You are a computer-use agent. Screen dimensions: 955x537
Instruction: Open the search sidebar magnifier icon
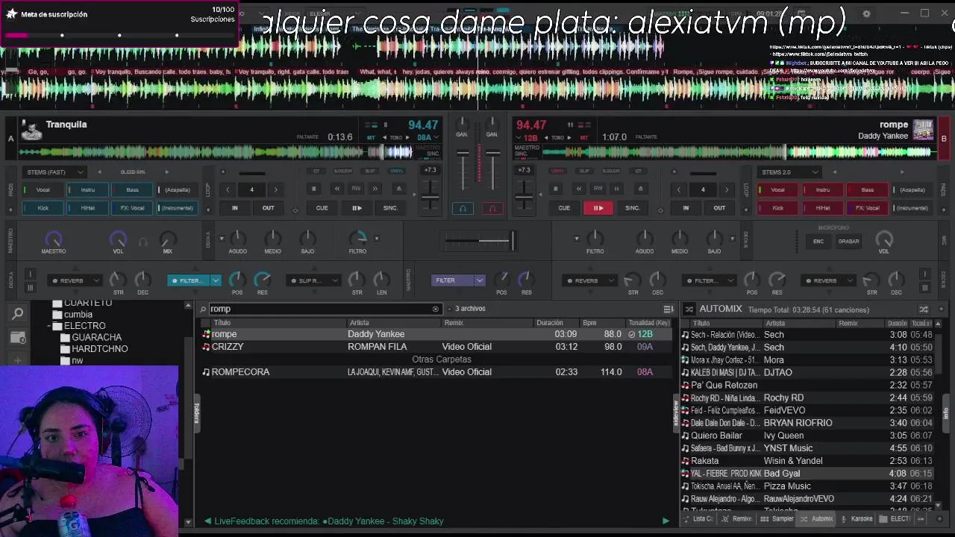click(18, 314)
